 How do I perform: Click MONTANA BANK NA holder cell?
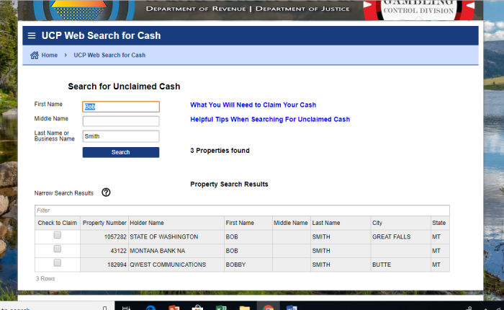[x=176, y=251]
